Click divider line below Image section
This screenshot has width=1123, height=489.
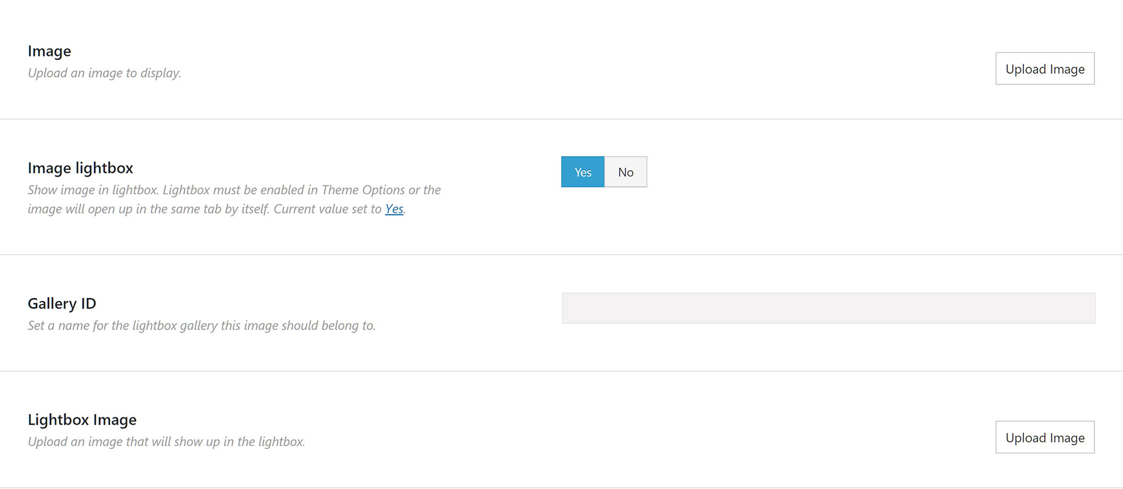tap(561, 119)
